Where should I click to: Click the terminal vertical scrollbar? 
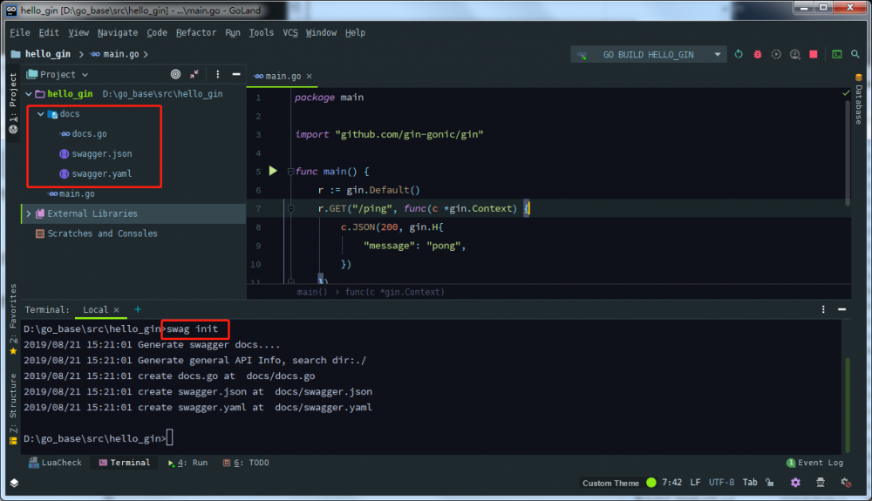(x=848, y=405)
